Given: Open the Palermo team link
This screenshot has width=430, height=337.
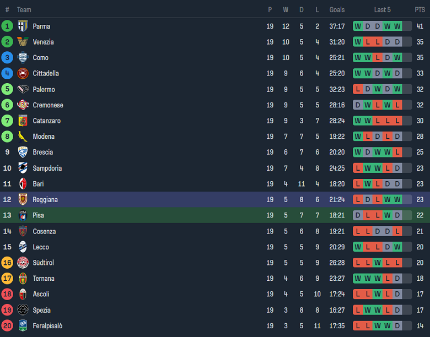Looking at the screenshot, I should point(44,89).
